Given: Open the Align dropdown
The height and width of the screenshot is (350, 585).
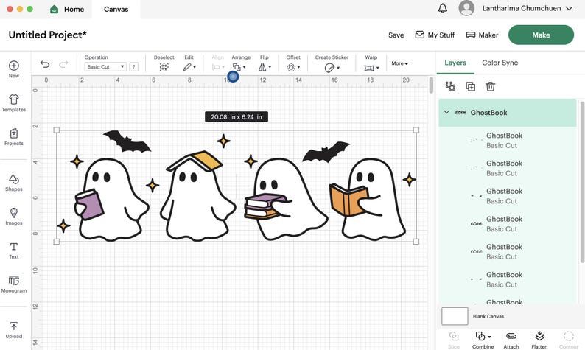Looking at the screenshot, I should (218, 67).
